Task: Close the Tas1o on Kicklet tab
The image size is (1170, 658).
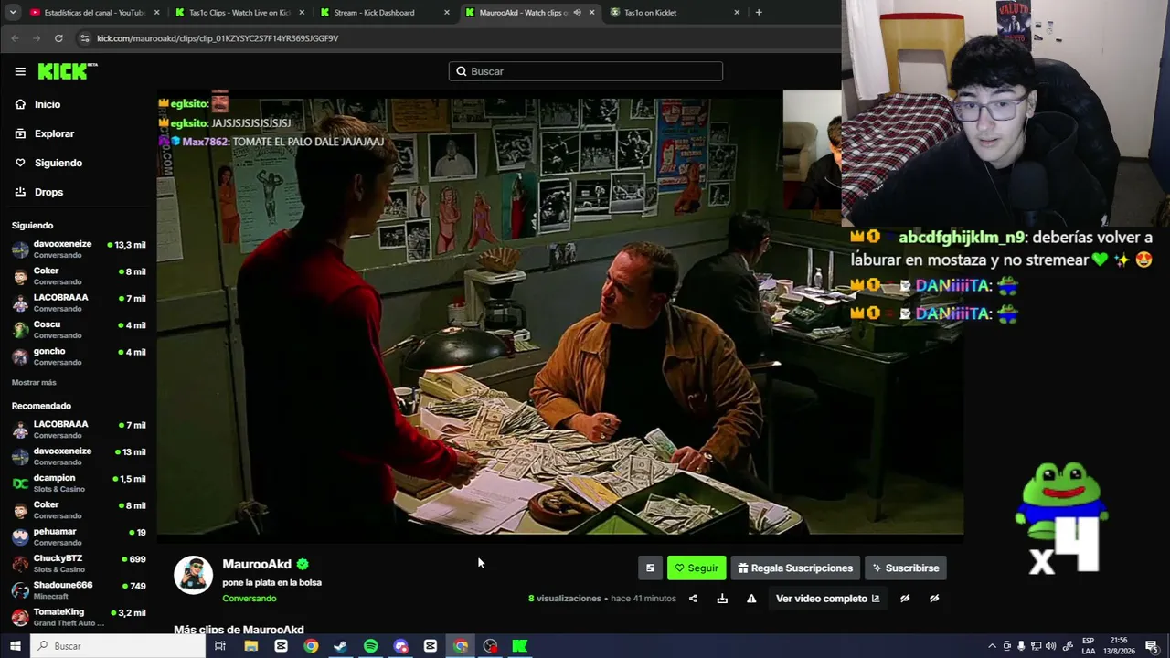Action: [x=737, y=13]
